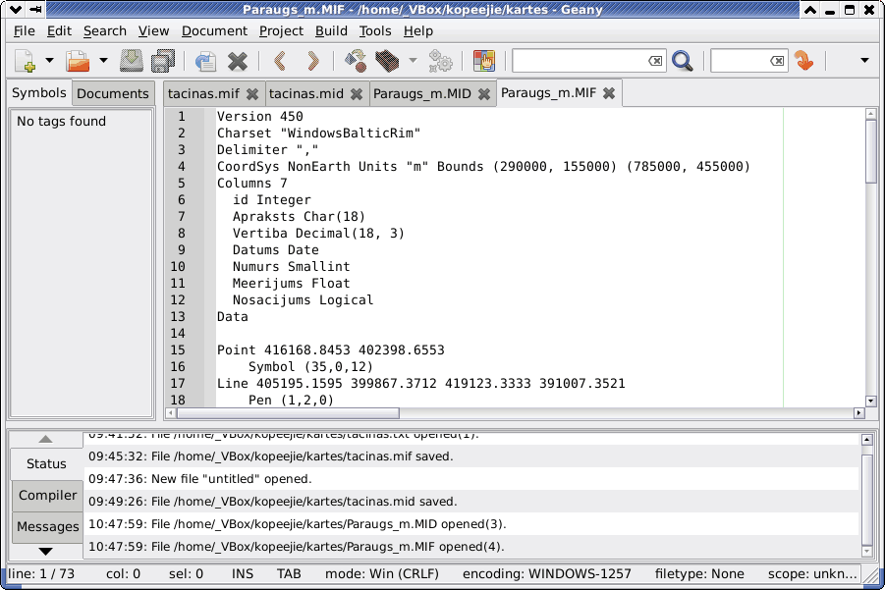Select log entry 'tacinas.mif saved'

(470, 456)
